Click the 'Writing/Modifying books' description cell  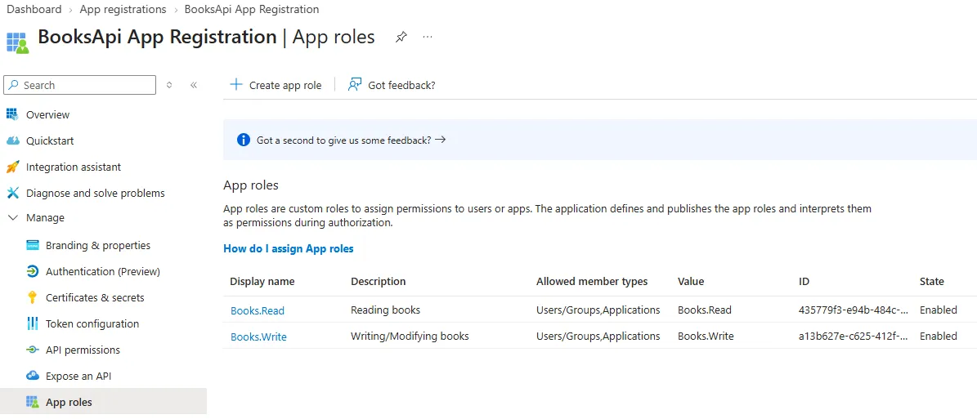[x=410, y=336]
